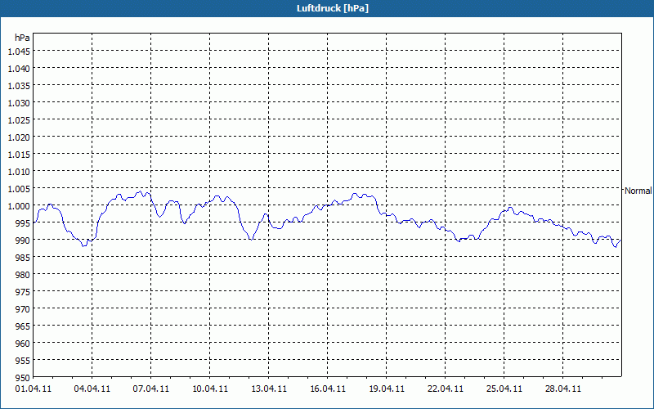Screen dimensions: 654x409
Task: Select the 1.040 y-axis value
Action: 19,69
